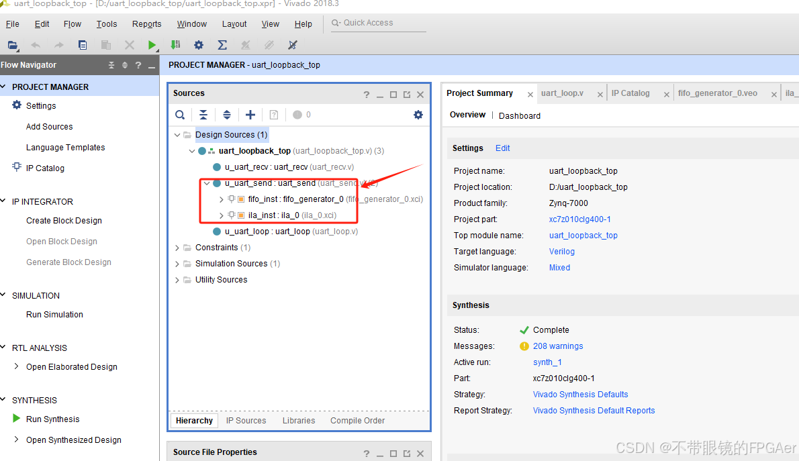Collapse all in Flow Navigator header

click(111, 65)
